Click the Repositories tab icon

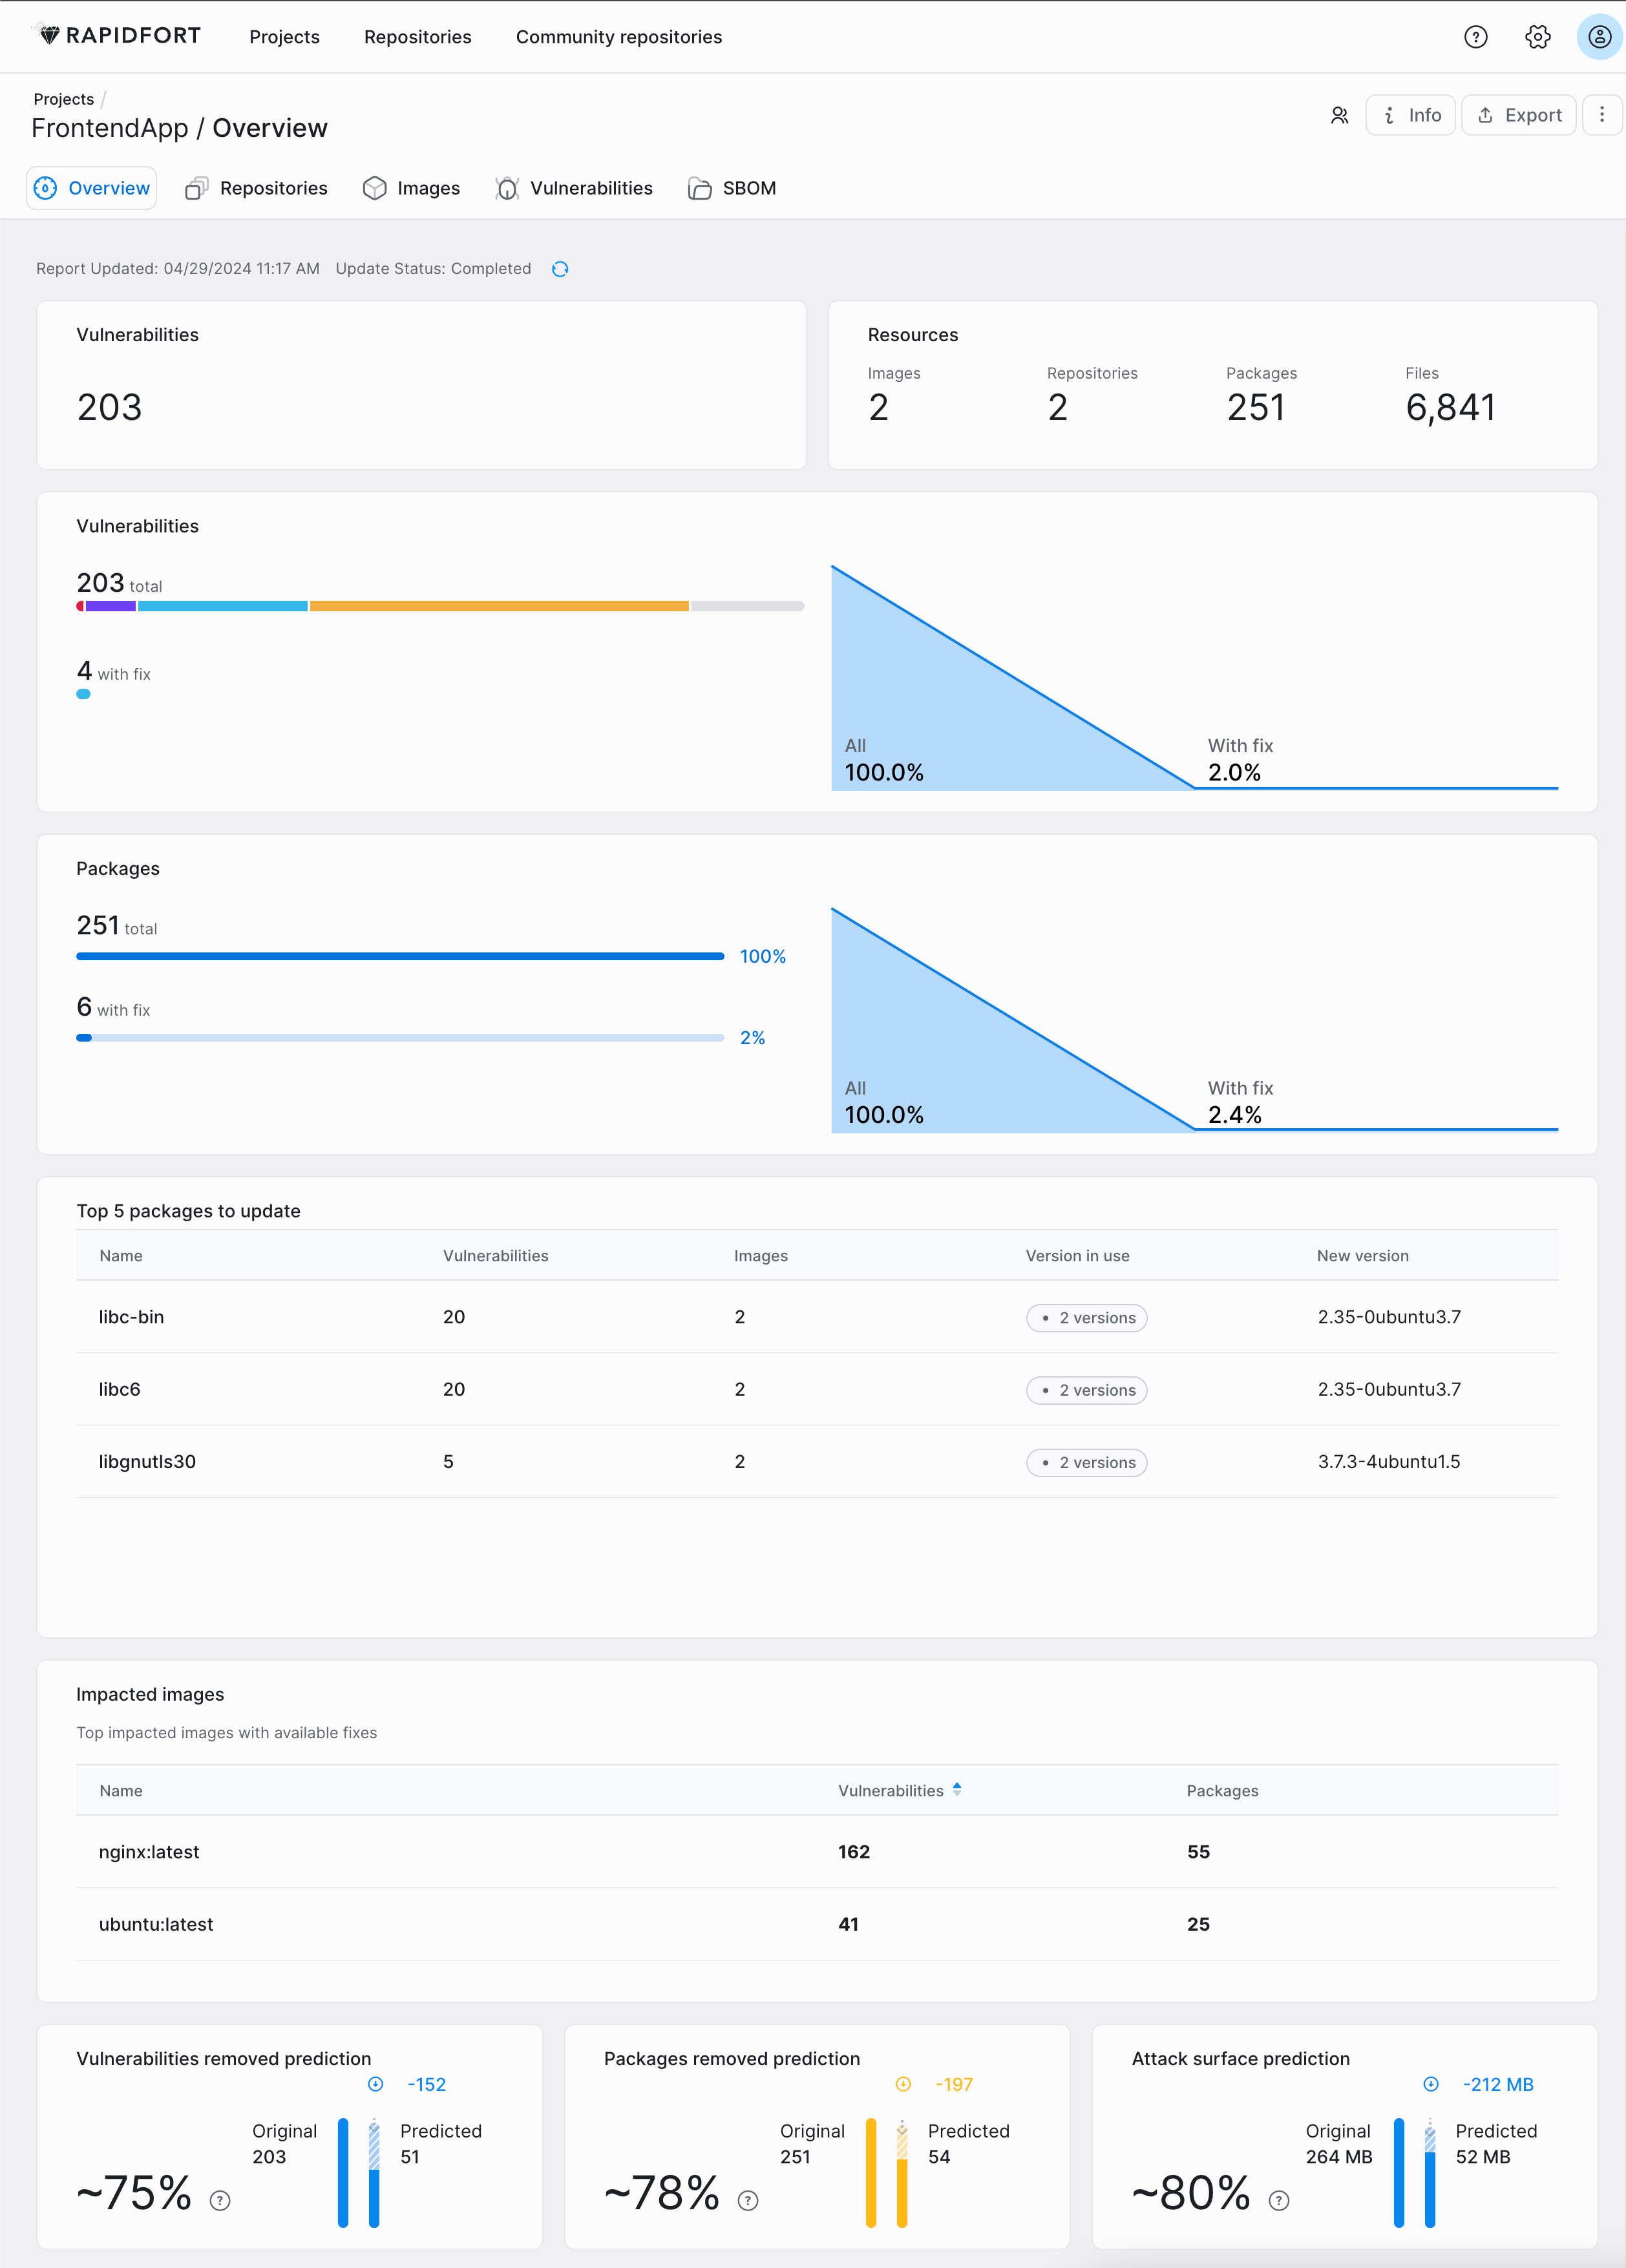point(197,188)
